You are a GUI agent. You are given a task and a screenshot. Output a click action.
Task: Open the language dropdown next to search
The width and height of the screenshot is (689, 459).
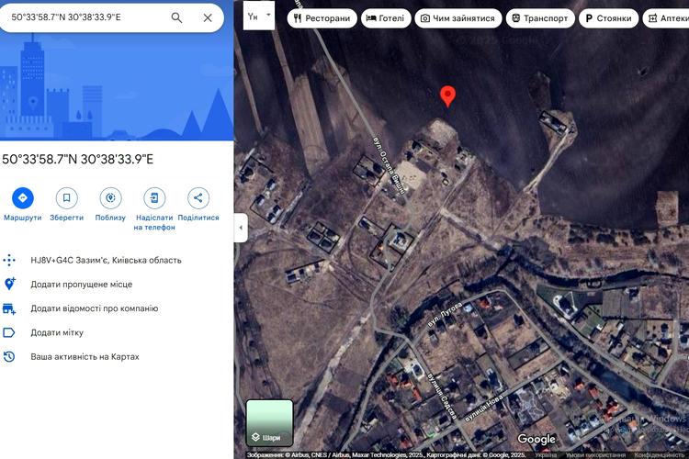click(259, 16)
